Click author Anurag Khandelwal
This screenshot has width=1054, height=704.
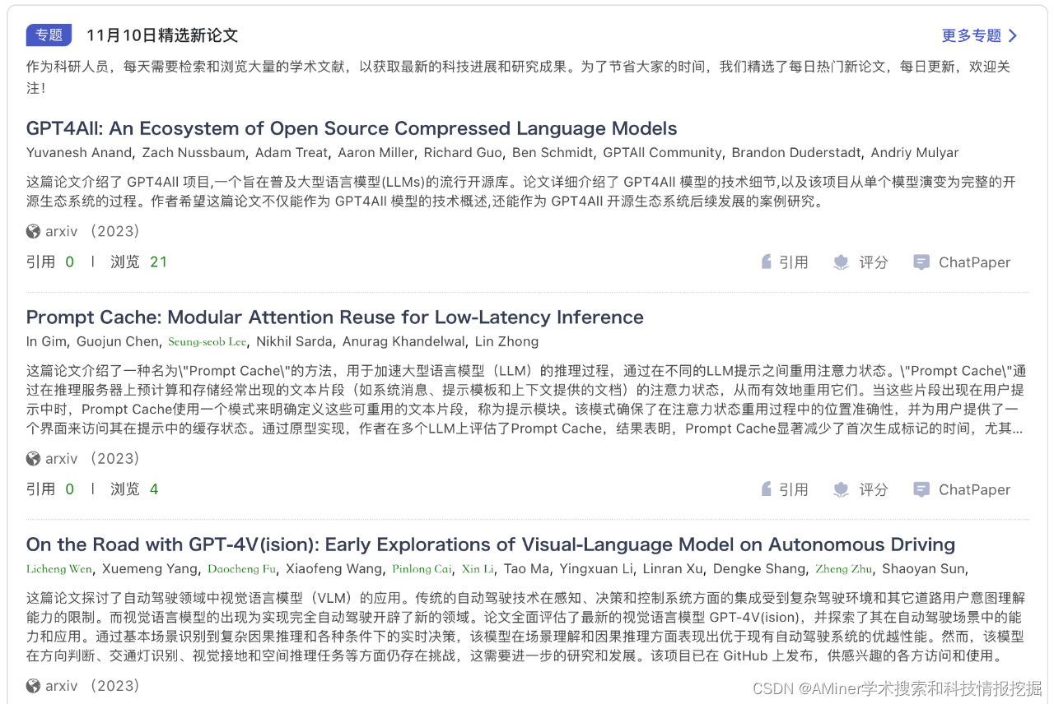(x=404, y=341)
